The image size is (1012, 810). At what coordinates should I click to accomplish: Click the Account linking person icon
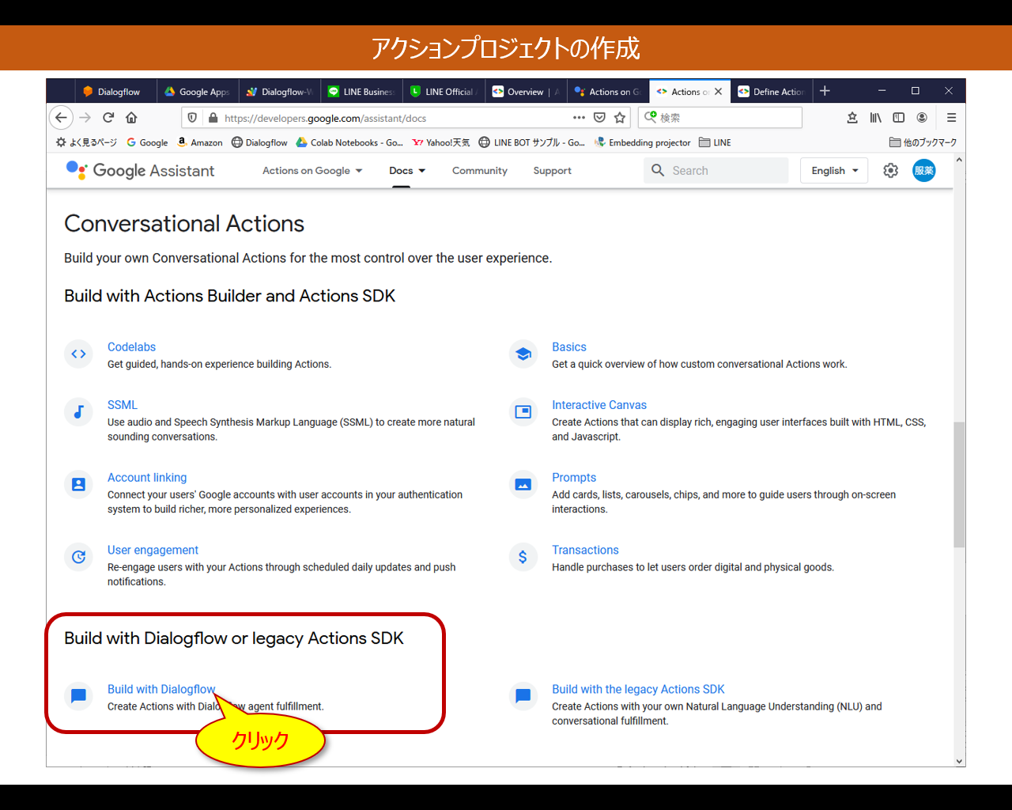pyautogui.click(x=78, y=484)
